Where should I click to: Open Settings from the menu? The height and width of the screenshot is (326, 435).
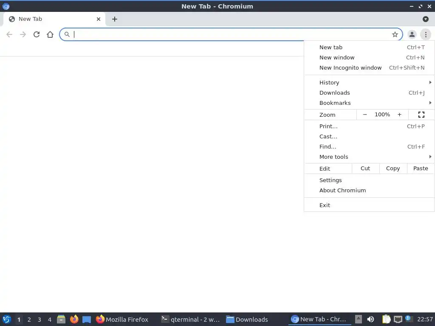tap(369, 180)
